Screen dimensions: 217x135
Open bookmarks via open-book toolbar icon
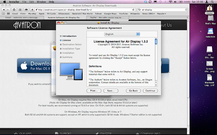tap(20, 10)
